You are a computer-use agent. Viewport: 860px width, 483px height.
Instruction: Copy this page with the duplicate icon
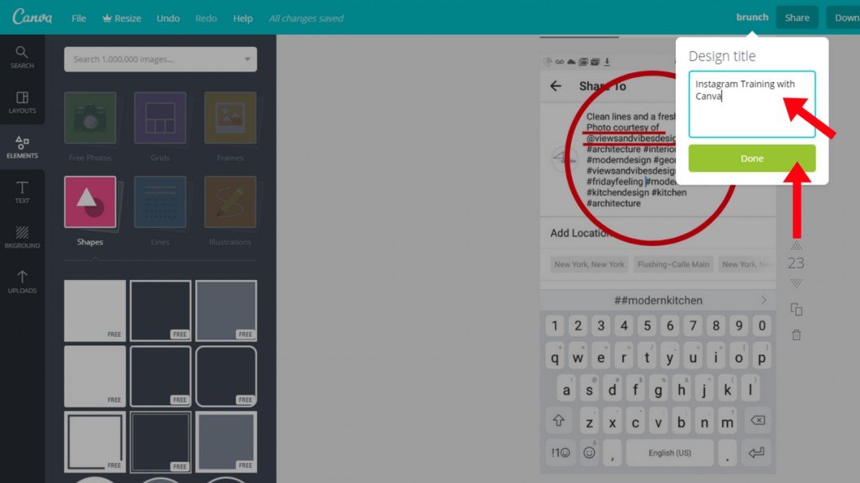point(796,310)
